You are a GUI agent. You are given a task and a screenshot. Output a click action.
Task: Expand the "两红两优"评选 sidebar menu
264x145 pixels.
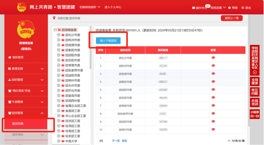(x=26, y=91)
